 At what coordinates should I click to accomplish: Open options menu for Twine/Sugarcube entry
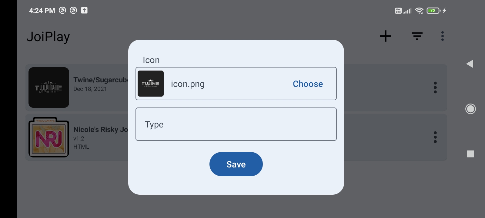pos(435,88)
